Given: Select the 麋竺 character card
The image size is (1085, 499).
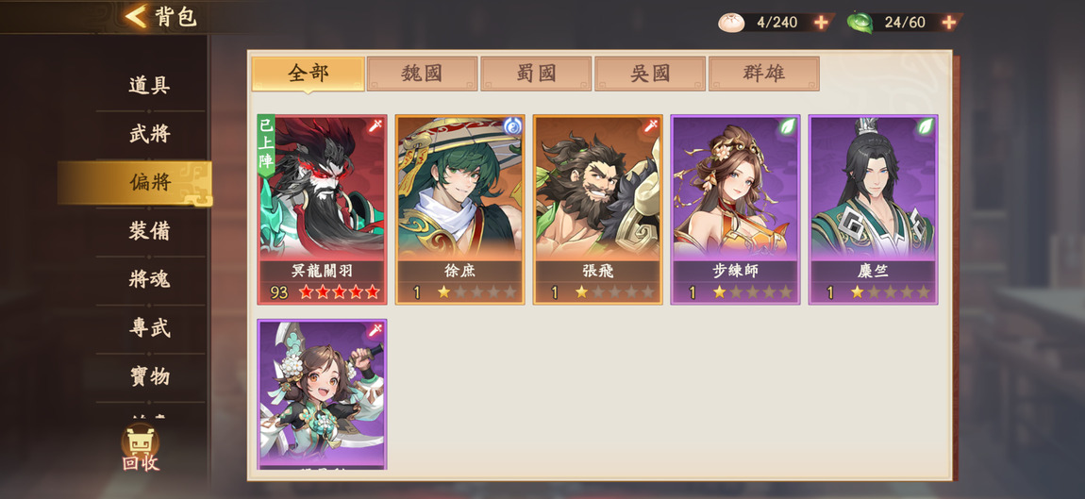Looking at the screenshot, I should click(x=874, y=209).
